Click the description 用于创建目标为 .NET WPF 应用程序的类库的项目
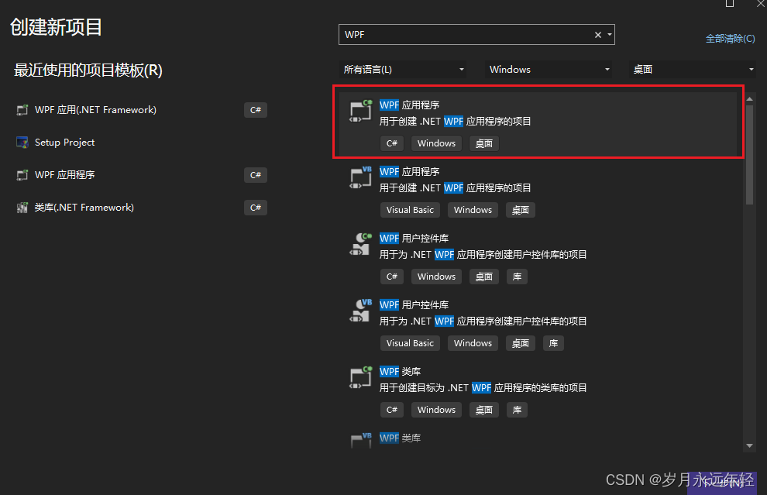Image resolution: width=767 pixels, height=495 pixels. tap(483, 388)
